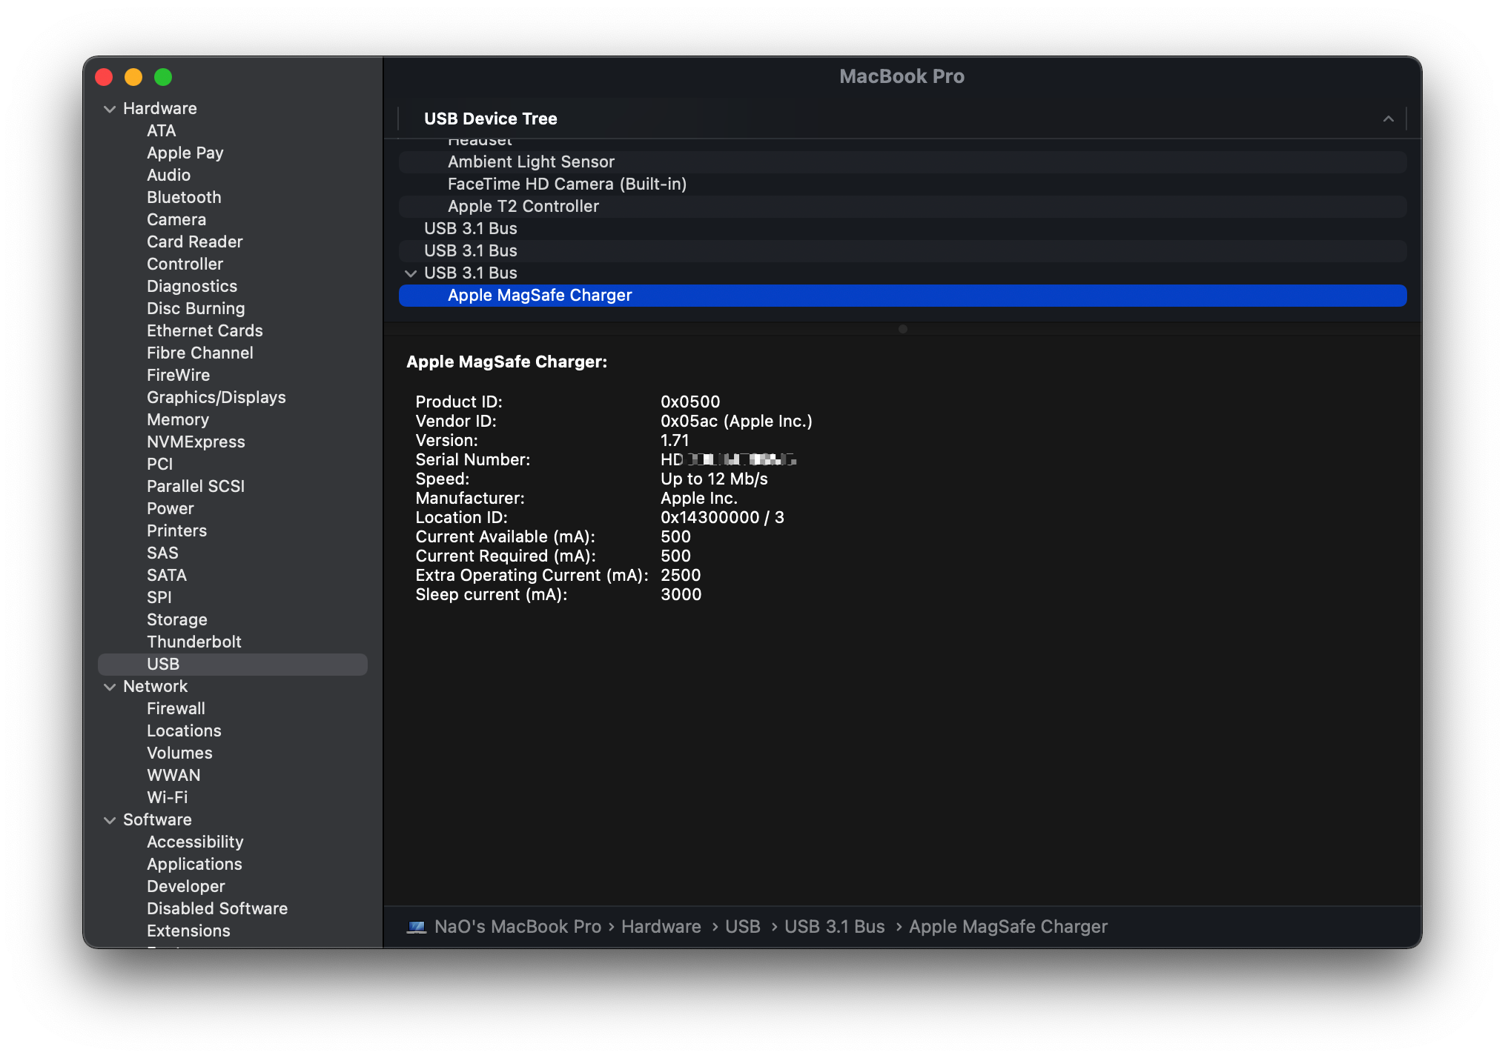Select FaceTime HD Camera (Built-in) row
The height and width of the screenshot is (1058, 1505).
coord(566,184)
